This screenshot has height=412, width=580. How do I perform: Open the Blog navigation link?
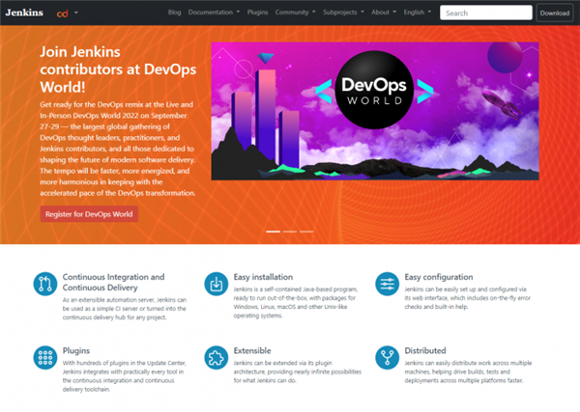pyautogui.click(x=174, y=14)
